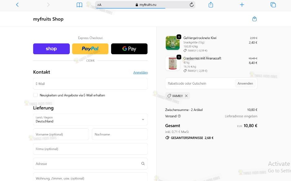This screenshot has height=181, width=291.
Task: Pay with the Shop Pay button
Action: 51,49
